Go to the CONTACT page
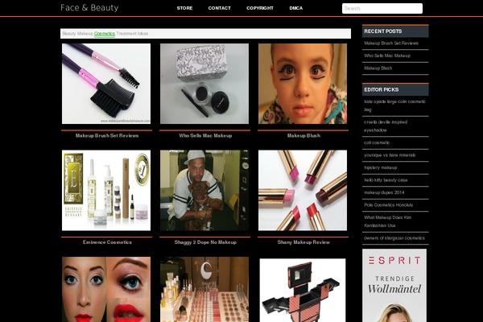 pyautogui.click(x=219, y=8)
